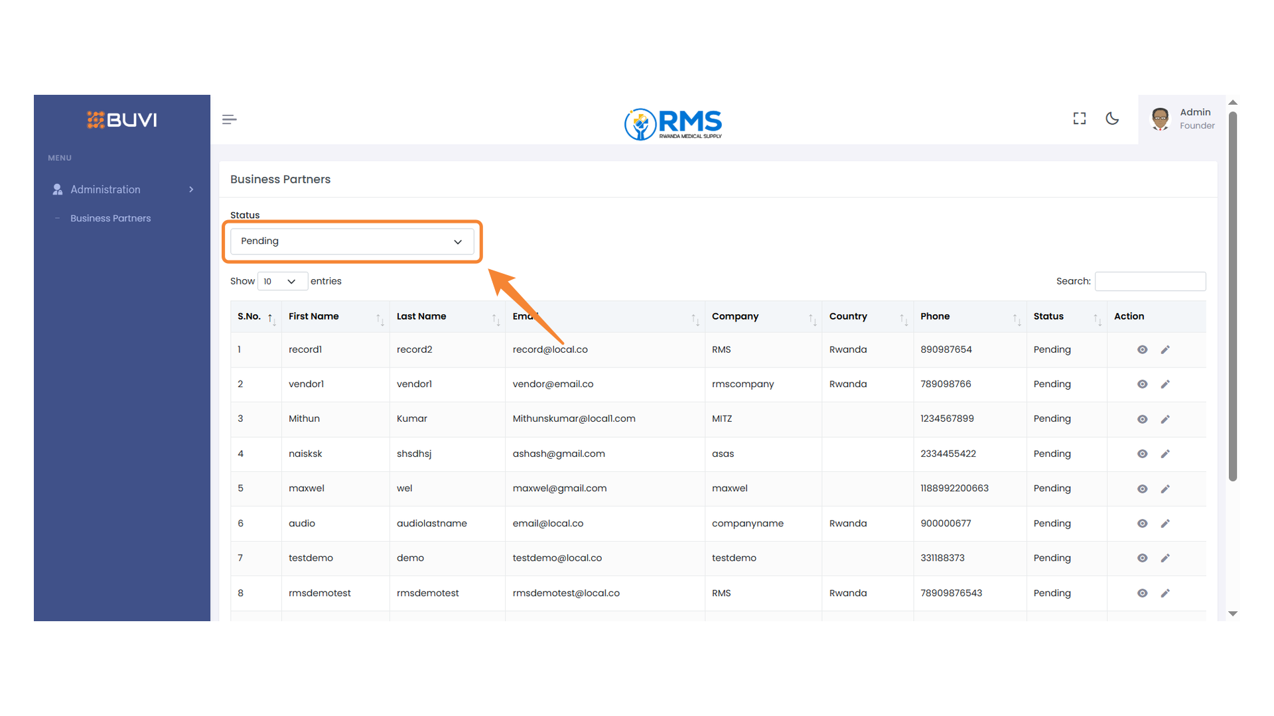Enable fullscreen mode
The image size is (1274, 716).
(x=1080, y=118)
